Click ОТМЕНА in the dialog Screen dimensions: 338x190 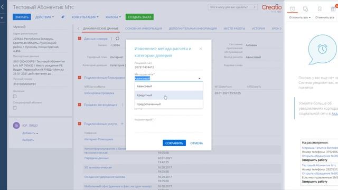(x=196, y=143)
